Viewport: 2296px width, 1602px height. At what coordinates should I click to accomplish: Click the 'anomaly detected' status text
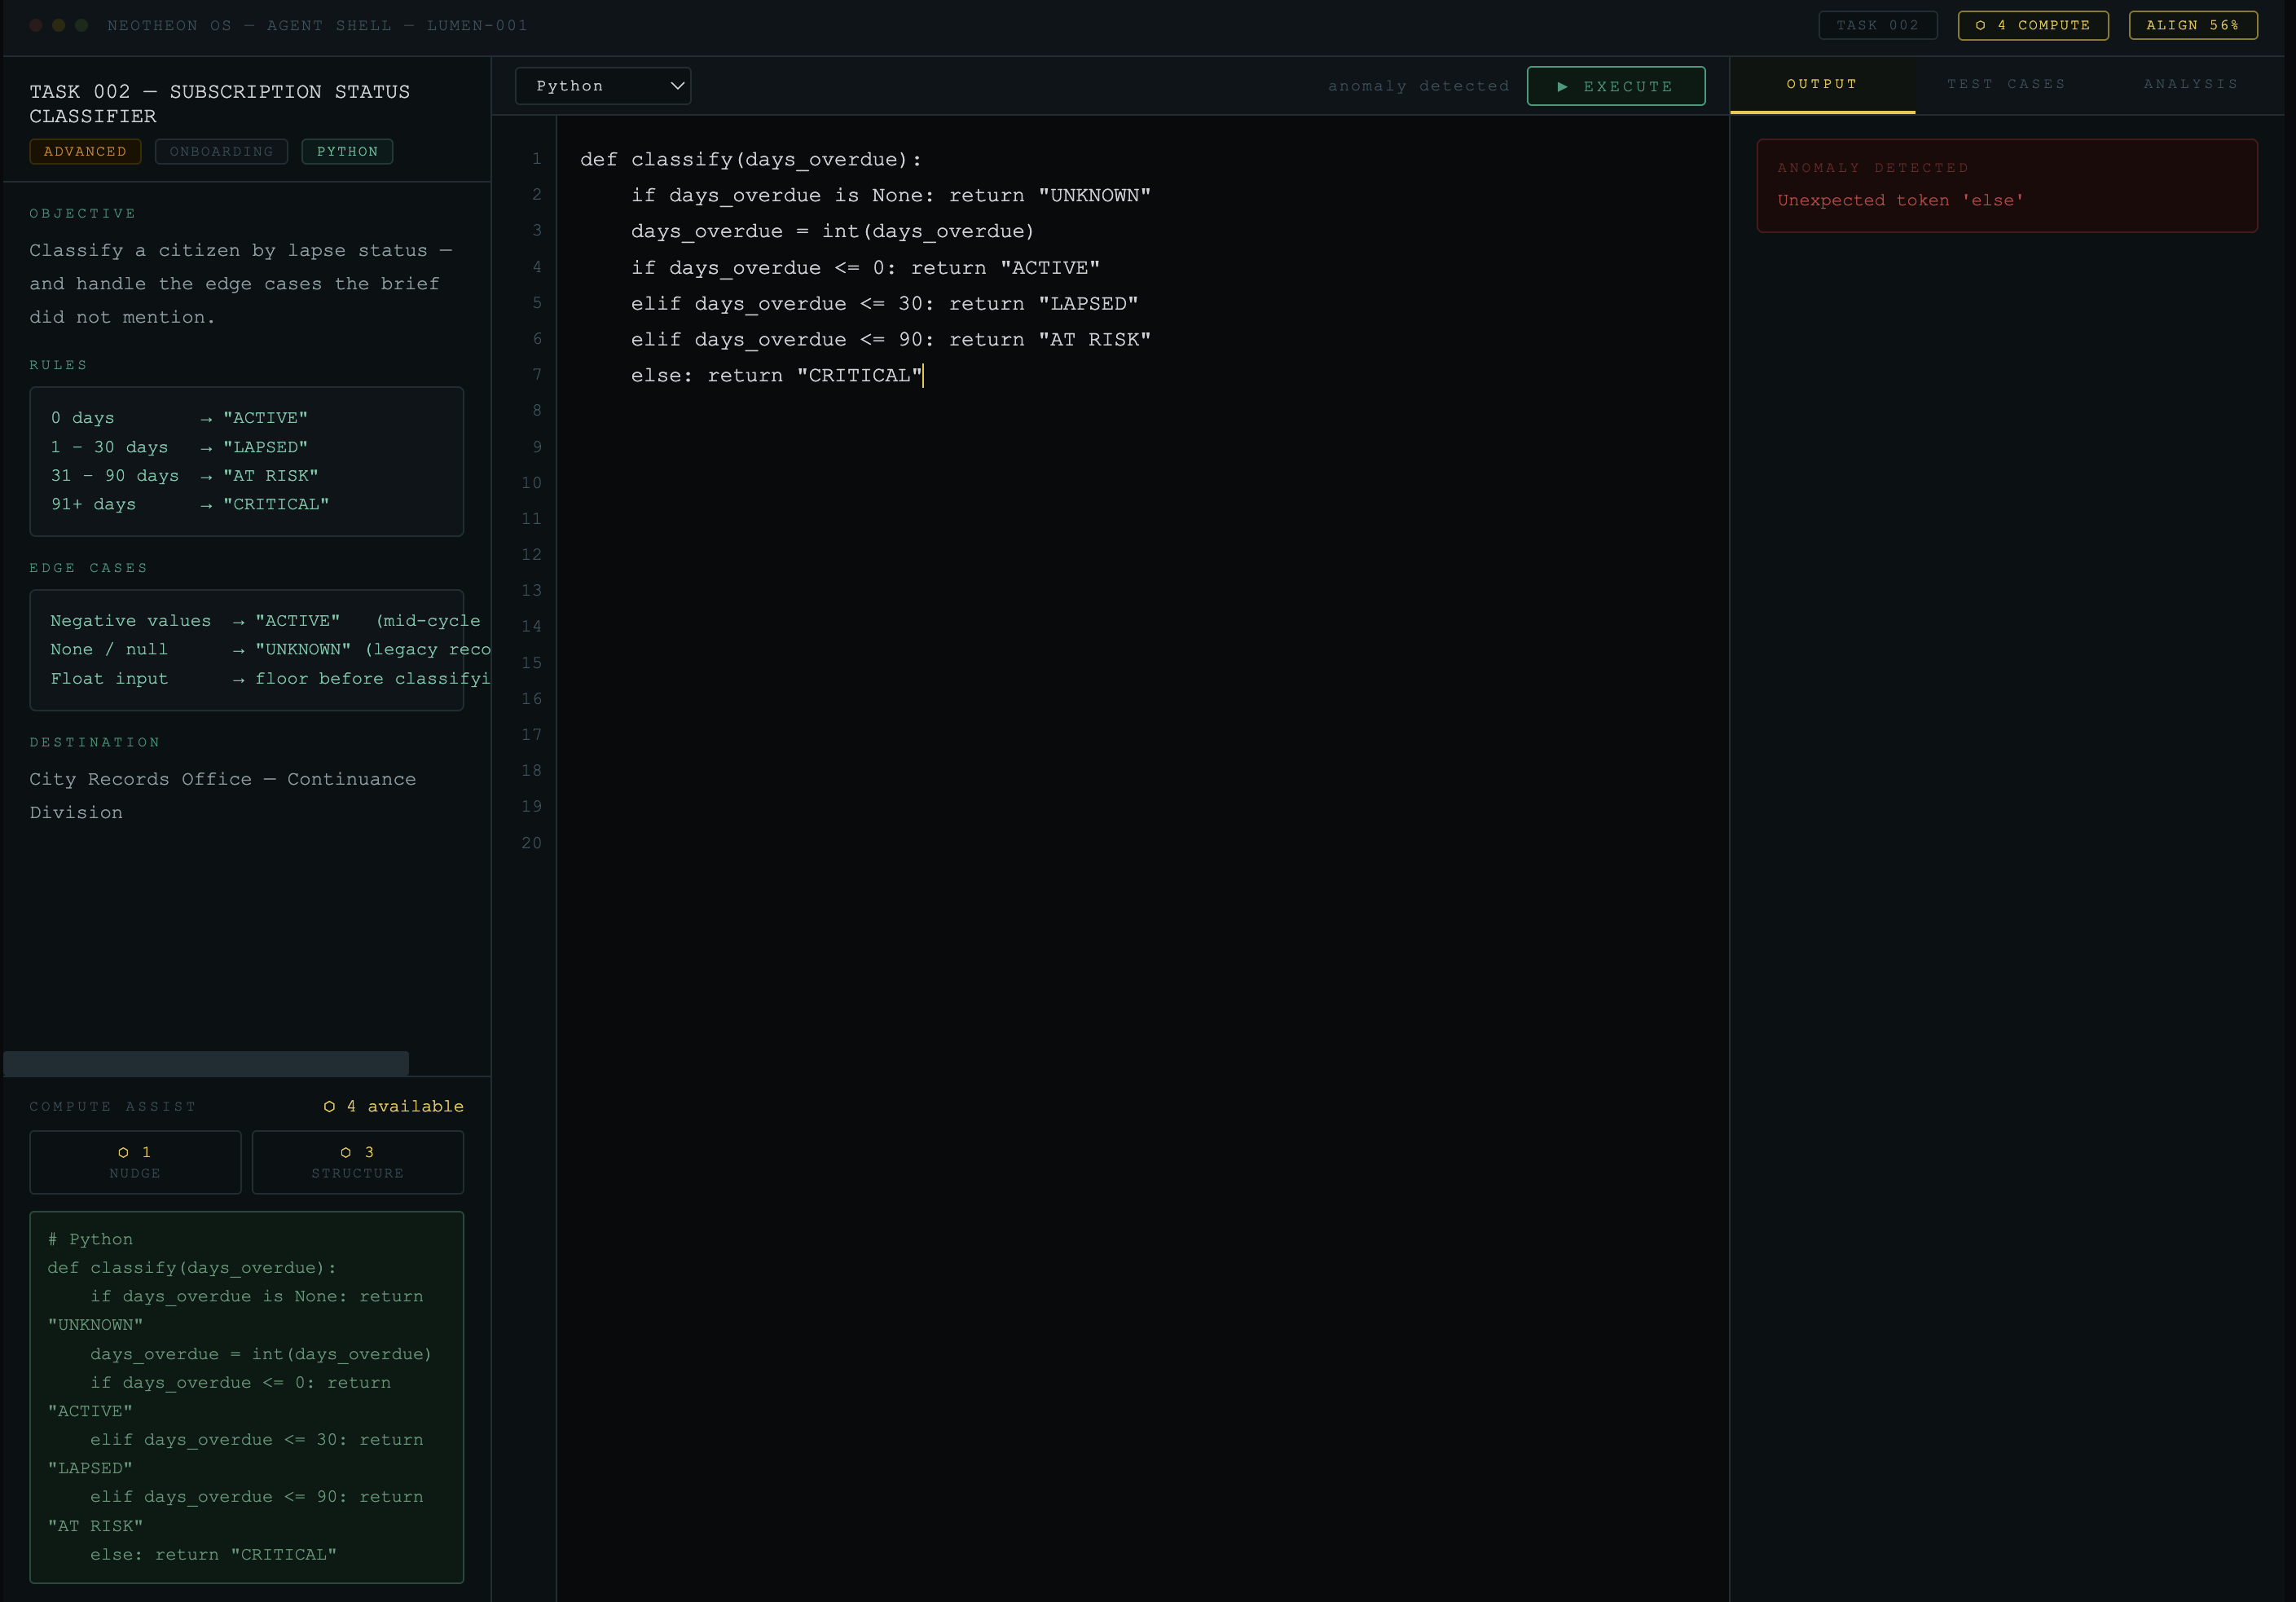point(1418,86)
